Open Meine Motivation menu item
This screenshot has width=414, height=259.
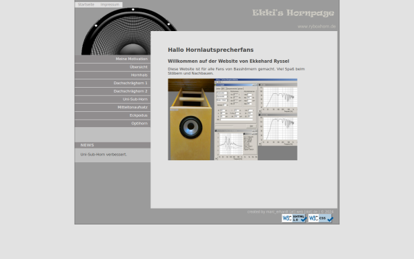click(112, 59)
